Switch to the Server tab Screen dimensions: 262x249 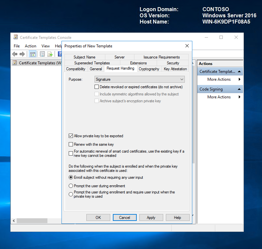pos(119,57)
